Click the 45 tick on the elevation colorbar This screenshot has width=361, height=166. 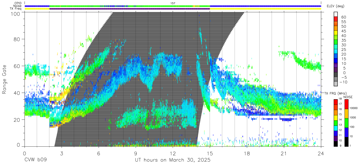pyautogui.click(x=343, y=31)
